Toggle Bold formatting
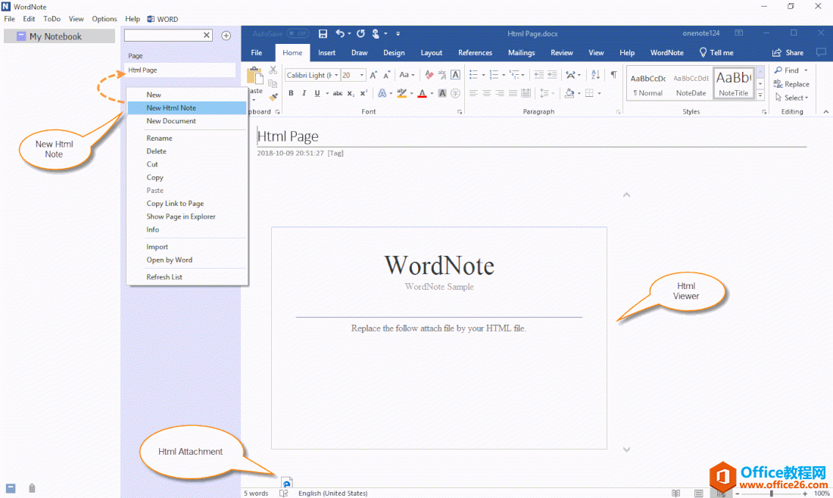The height and width of the screenshot is (498, 833). (x=291, y=93)
